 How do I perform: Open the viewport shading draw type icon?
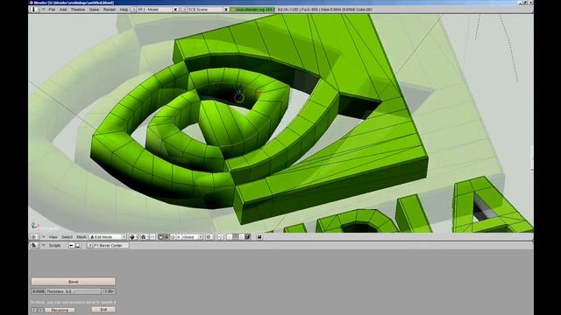tap(132, 237)
